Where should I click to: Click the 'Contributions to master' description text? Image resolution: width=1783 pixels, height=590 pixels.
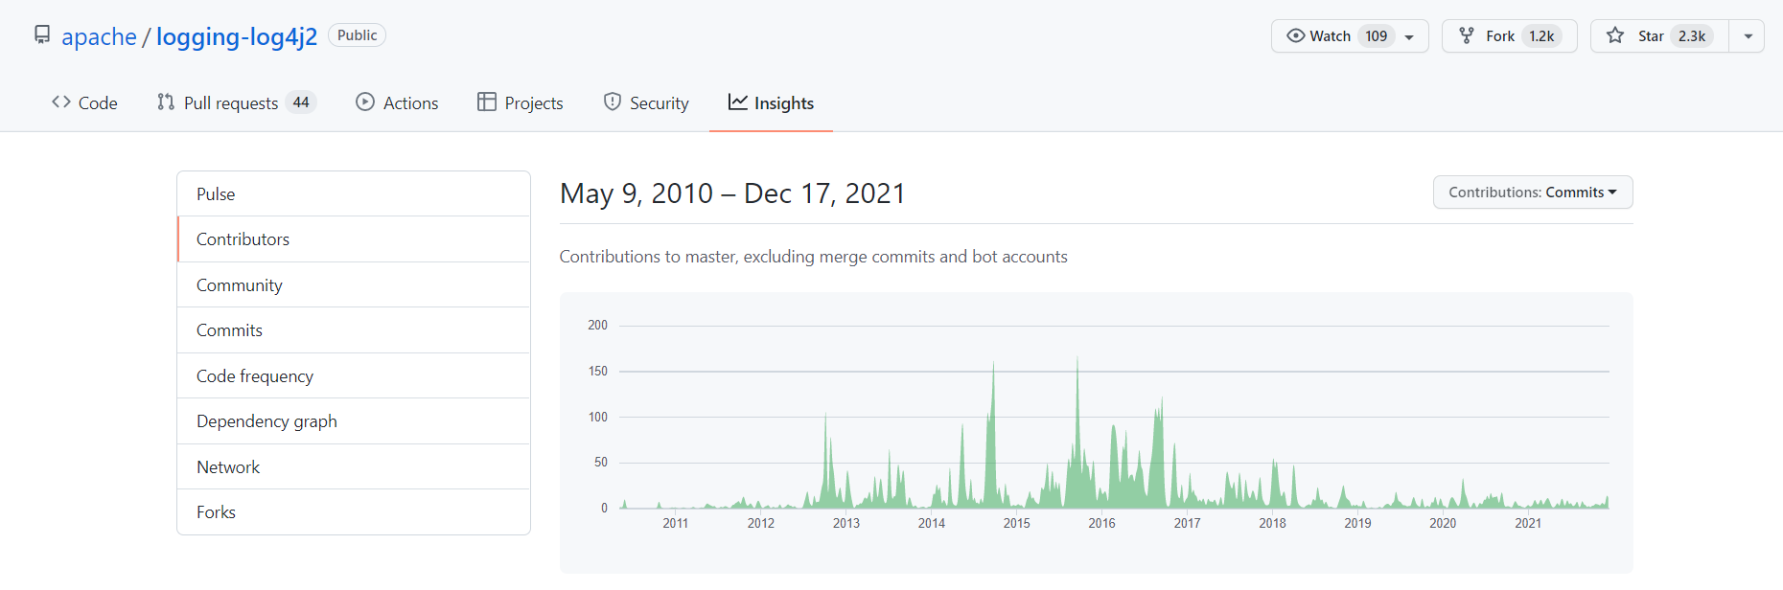pos(813,257)
